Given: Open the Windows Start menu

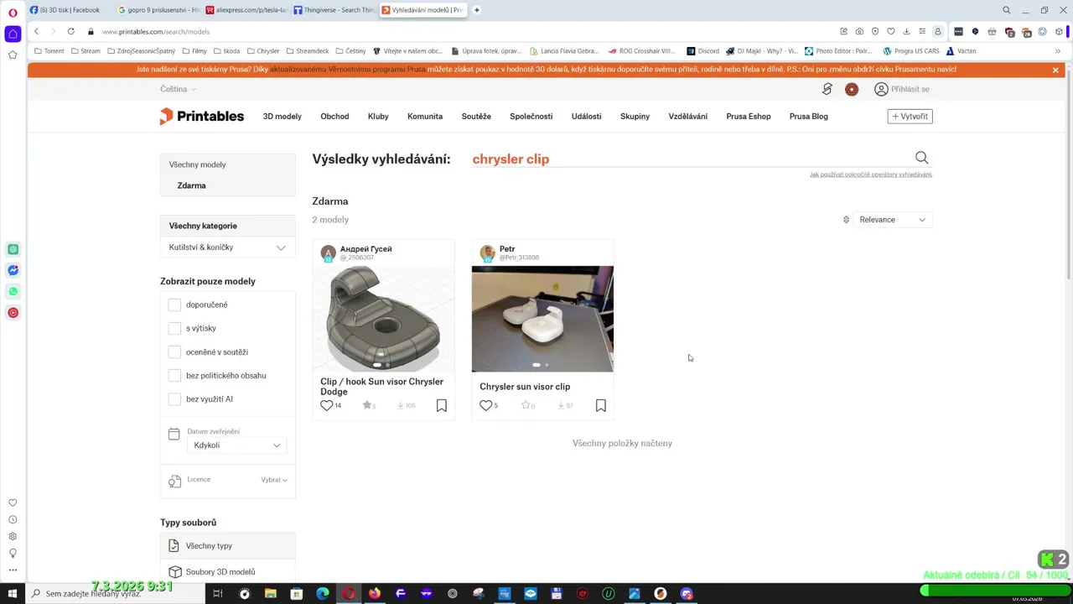Looking at the screenshot, I should [12, 594].
